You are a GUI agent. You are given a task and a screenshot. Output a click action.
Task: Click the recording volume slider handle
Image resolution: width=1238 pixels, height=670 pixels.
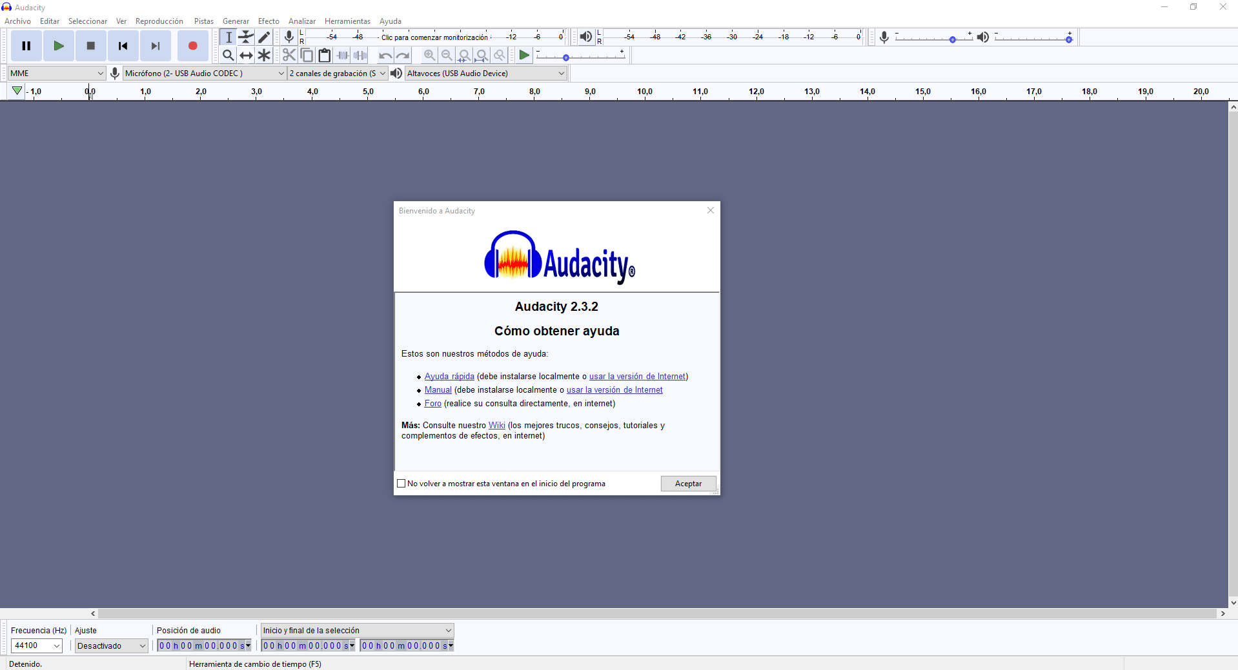(x=953, y=39)
